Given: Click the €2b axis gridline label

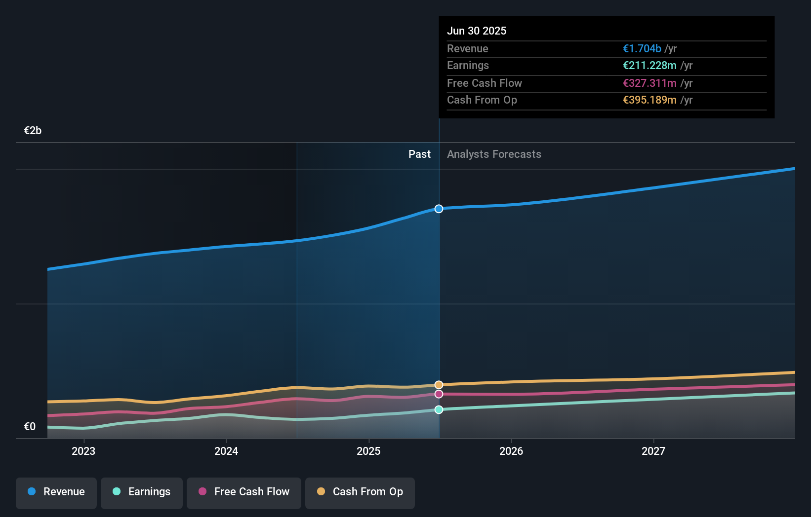Looking at the screenshot, I should click(32, 130).
